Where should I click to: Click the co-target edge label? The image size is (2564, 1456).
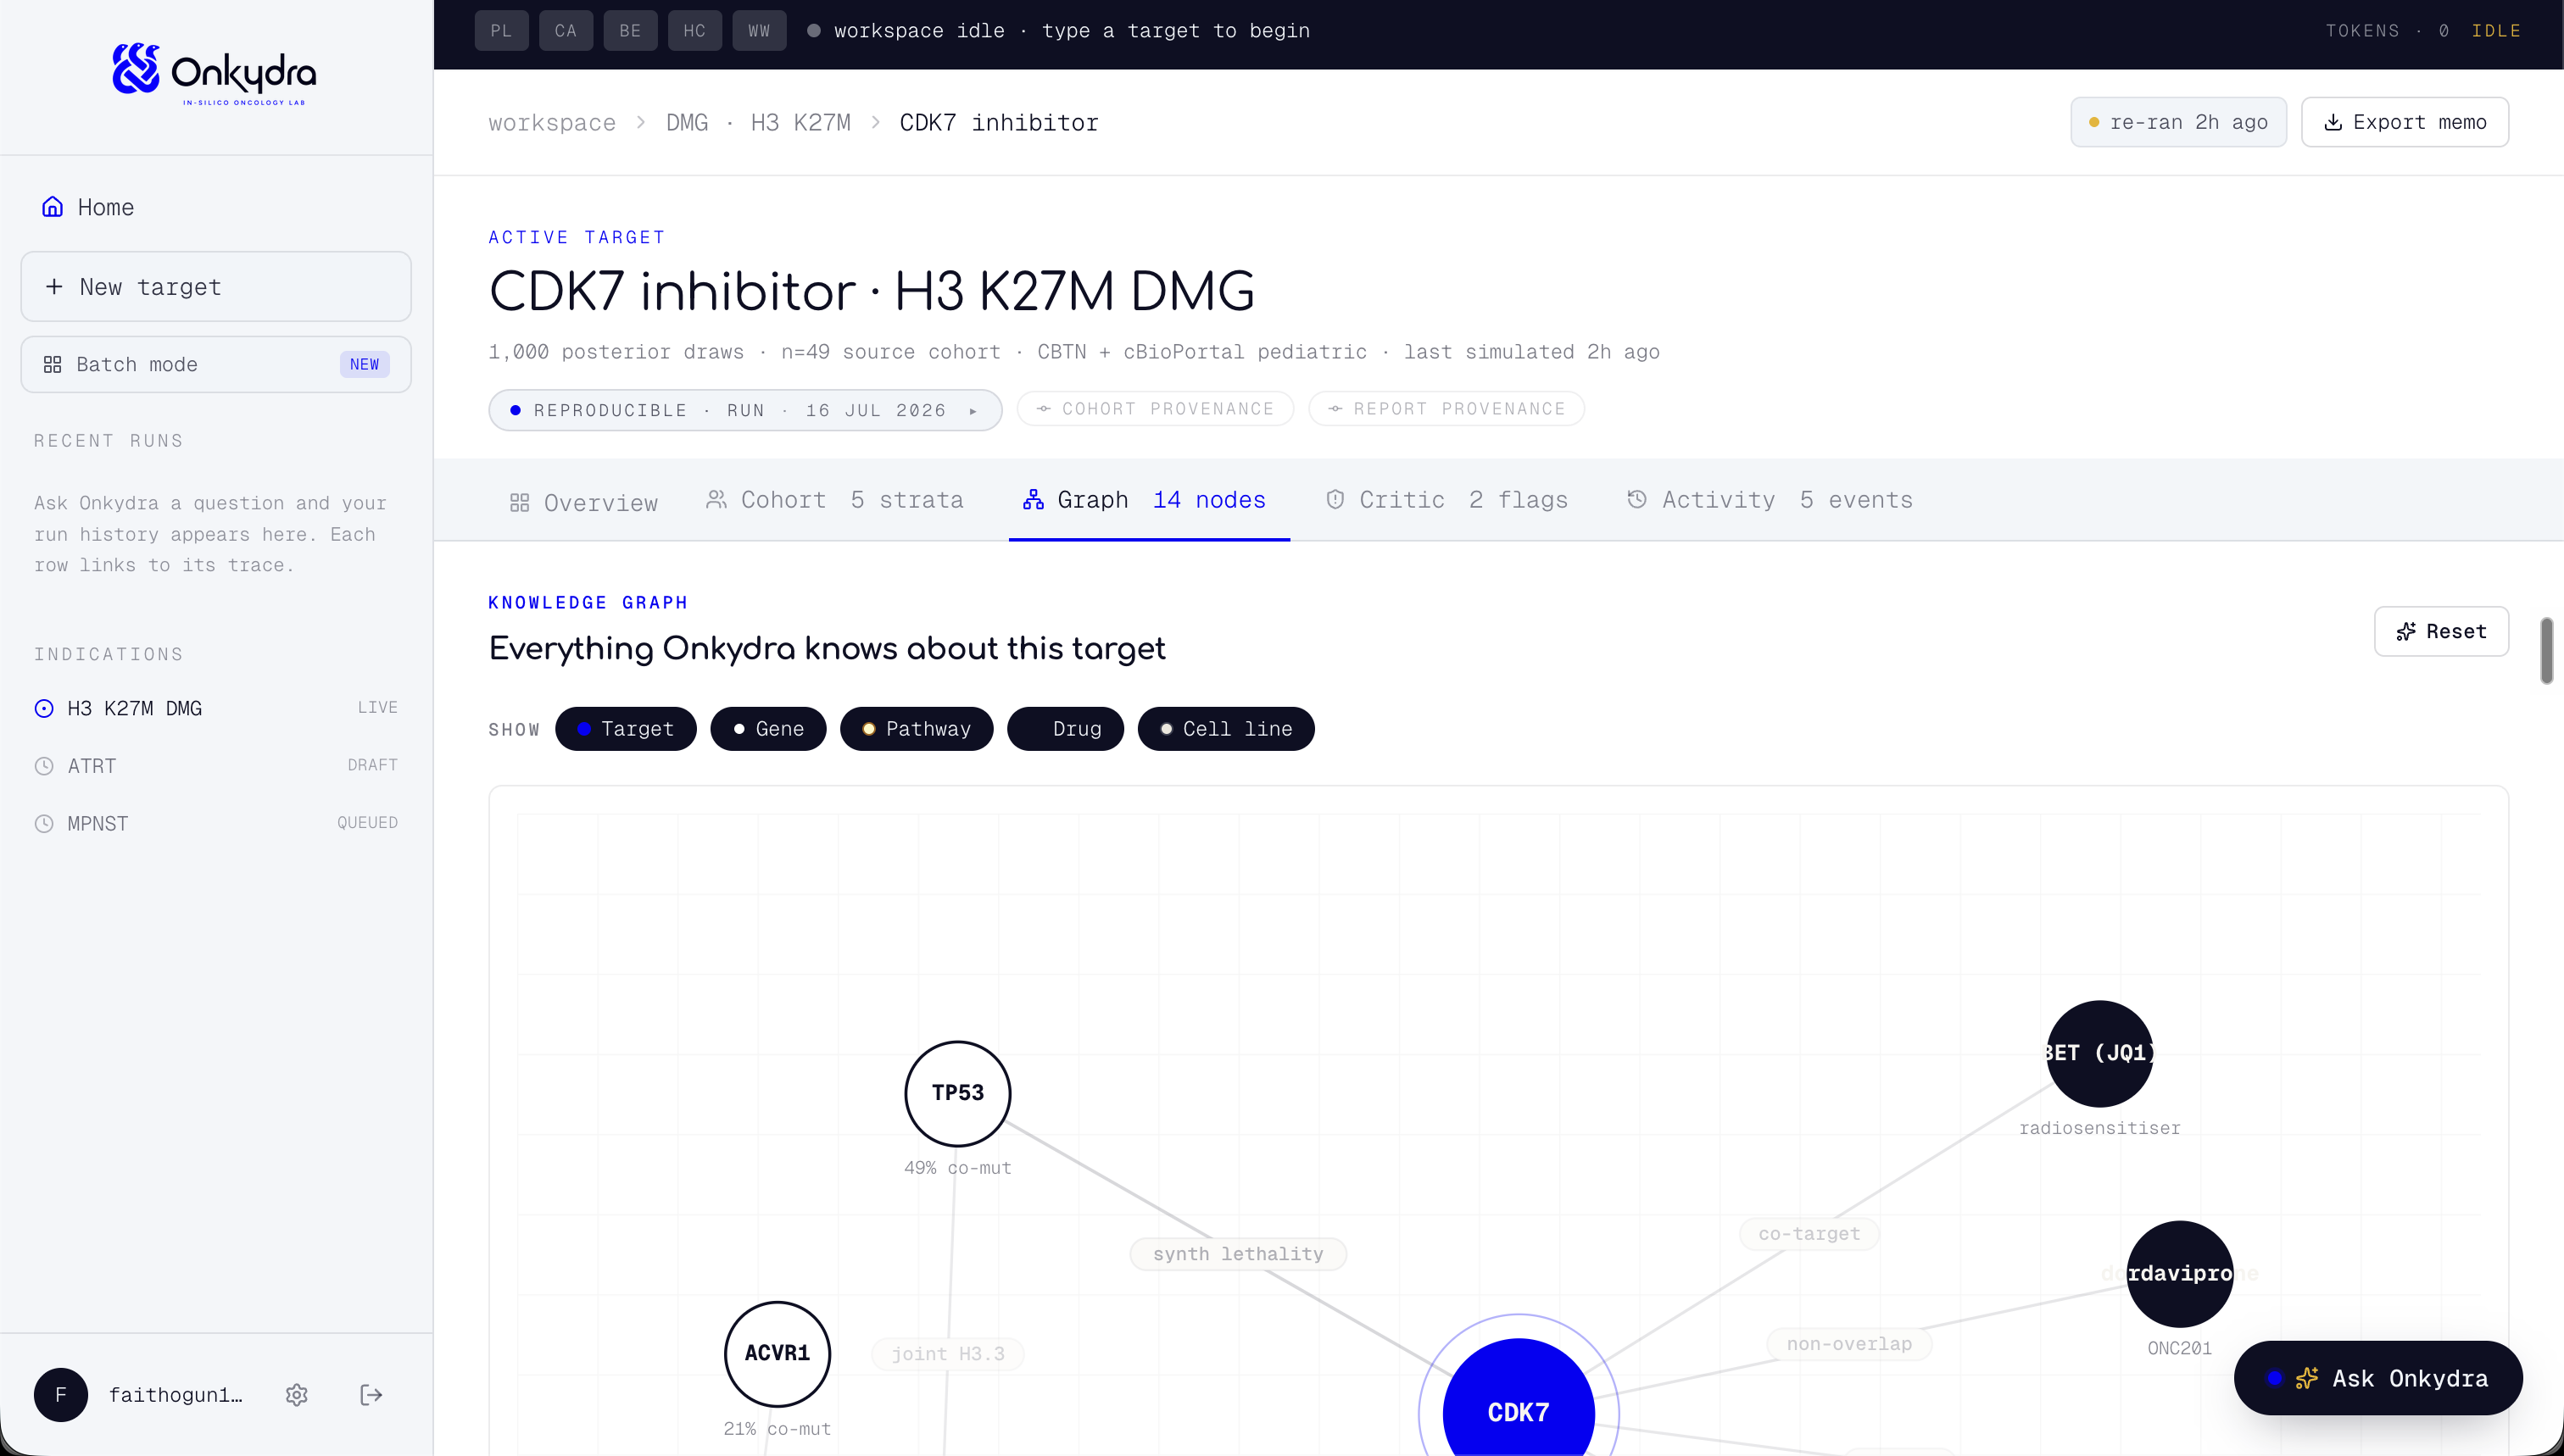click(x=1809, y=1234)
